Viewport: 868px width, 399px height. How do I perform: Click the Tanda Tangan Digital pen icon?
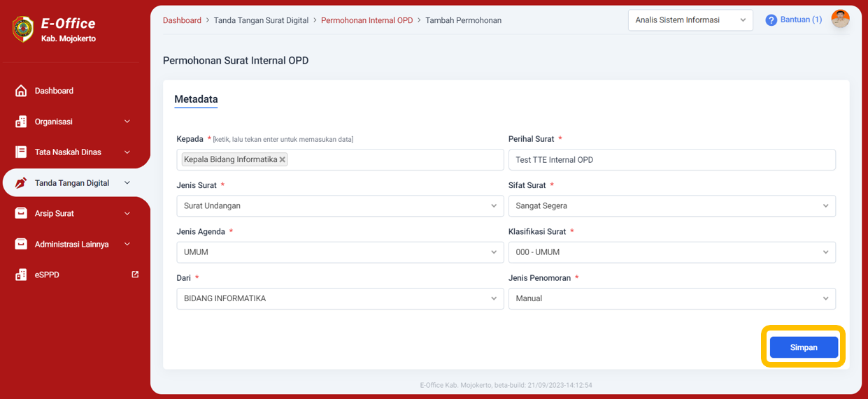coord(21,183)
